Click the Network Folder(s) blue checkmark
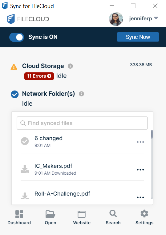 click(15, 95)
